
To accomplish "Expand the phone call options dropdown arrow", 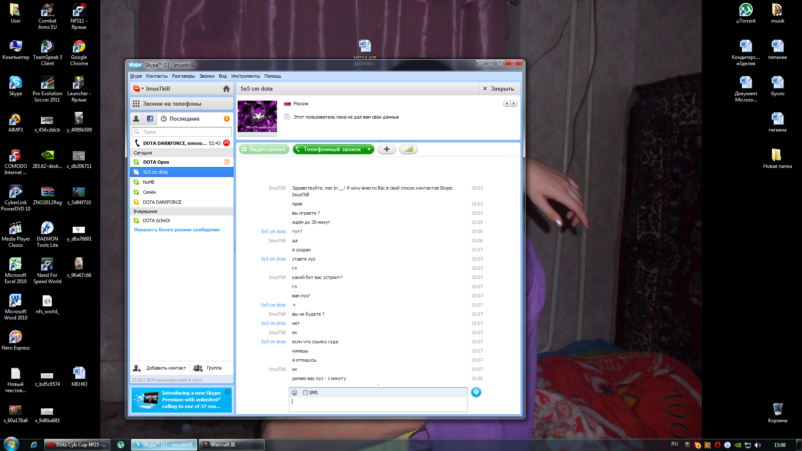I will click(369, 149).
